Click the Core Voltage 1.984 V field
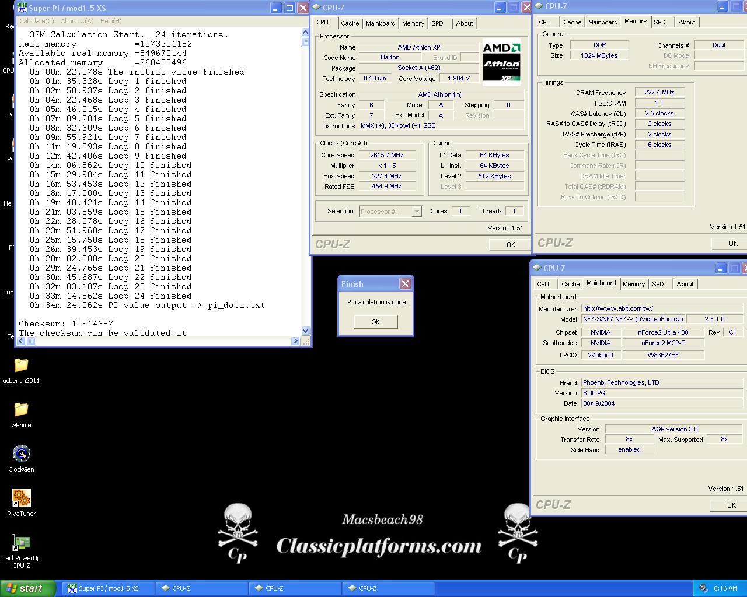The height and width of the screenshot is (597, 747). pyautogui.click(x=459, y=78)
